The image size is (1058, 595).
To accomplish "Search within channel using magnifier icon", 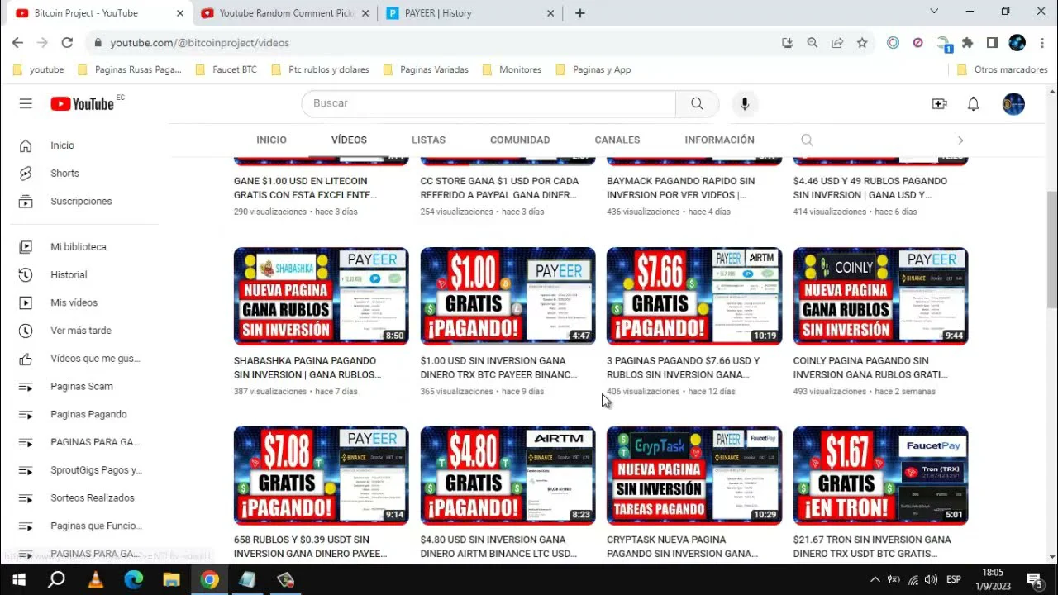I will pyautogui.click(x=807, y=140).
